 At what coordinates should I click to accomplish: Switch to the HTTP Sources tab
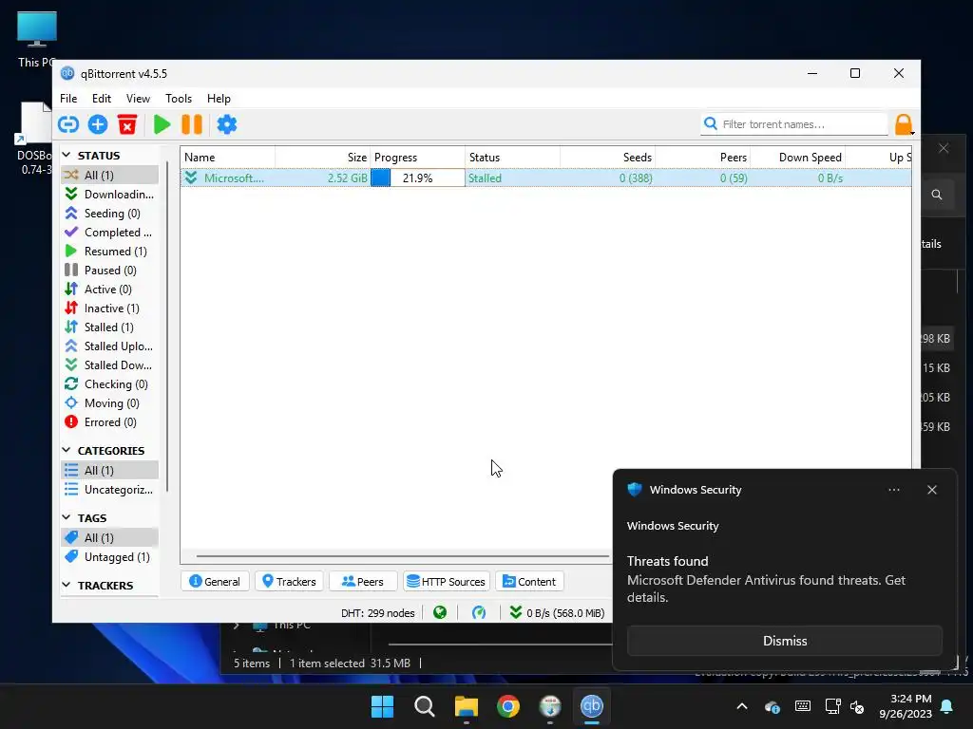point(447,582)
